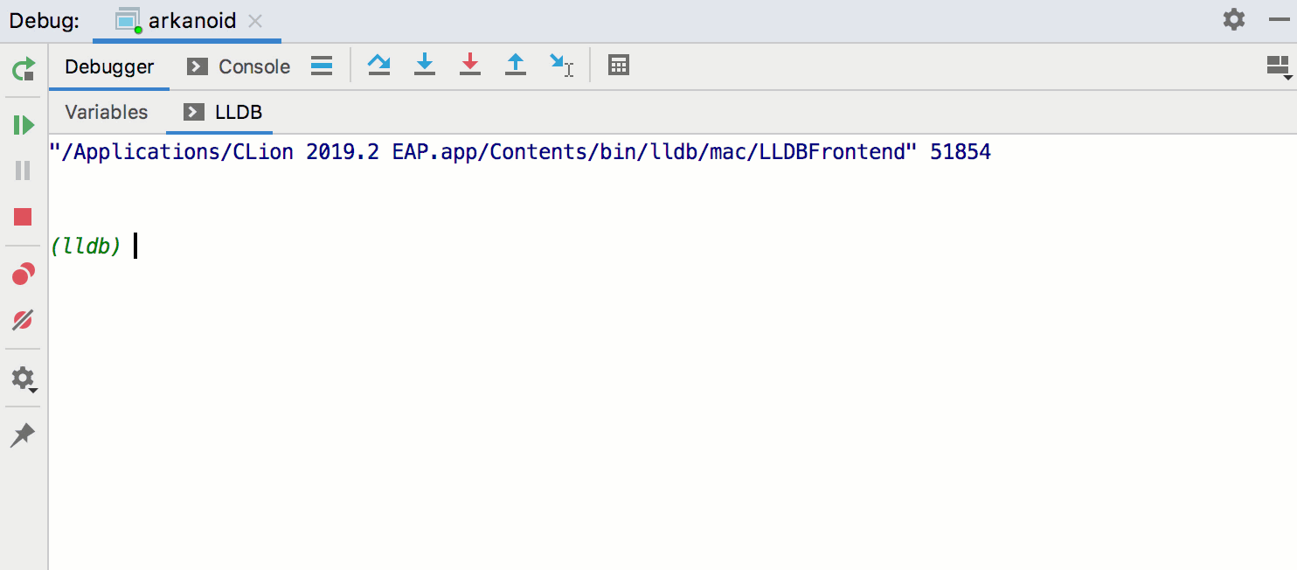Open the debugger settings gear menu
The image size is (1297, 570).
click(x=23, y=379)
